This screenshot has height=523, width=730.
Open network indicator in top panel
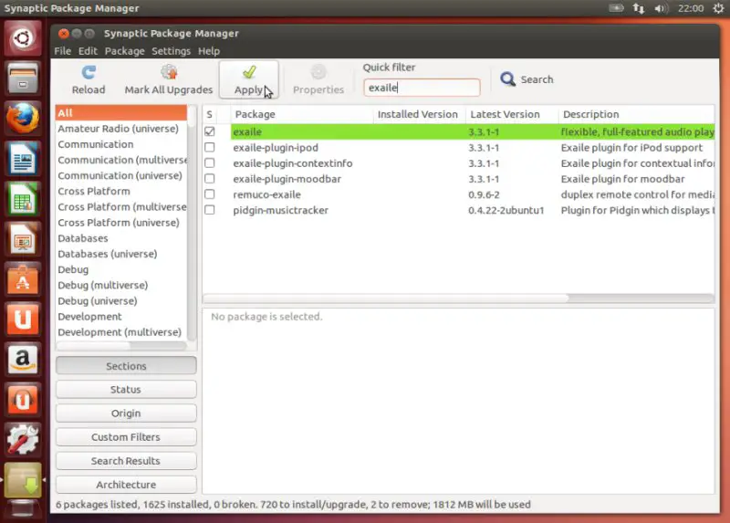pyautogui.click(x=638, y=8)
